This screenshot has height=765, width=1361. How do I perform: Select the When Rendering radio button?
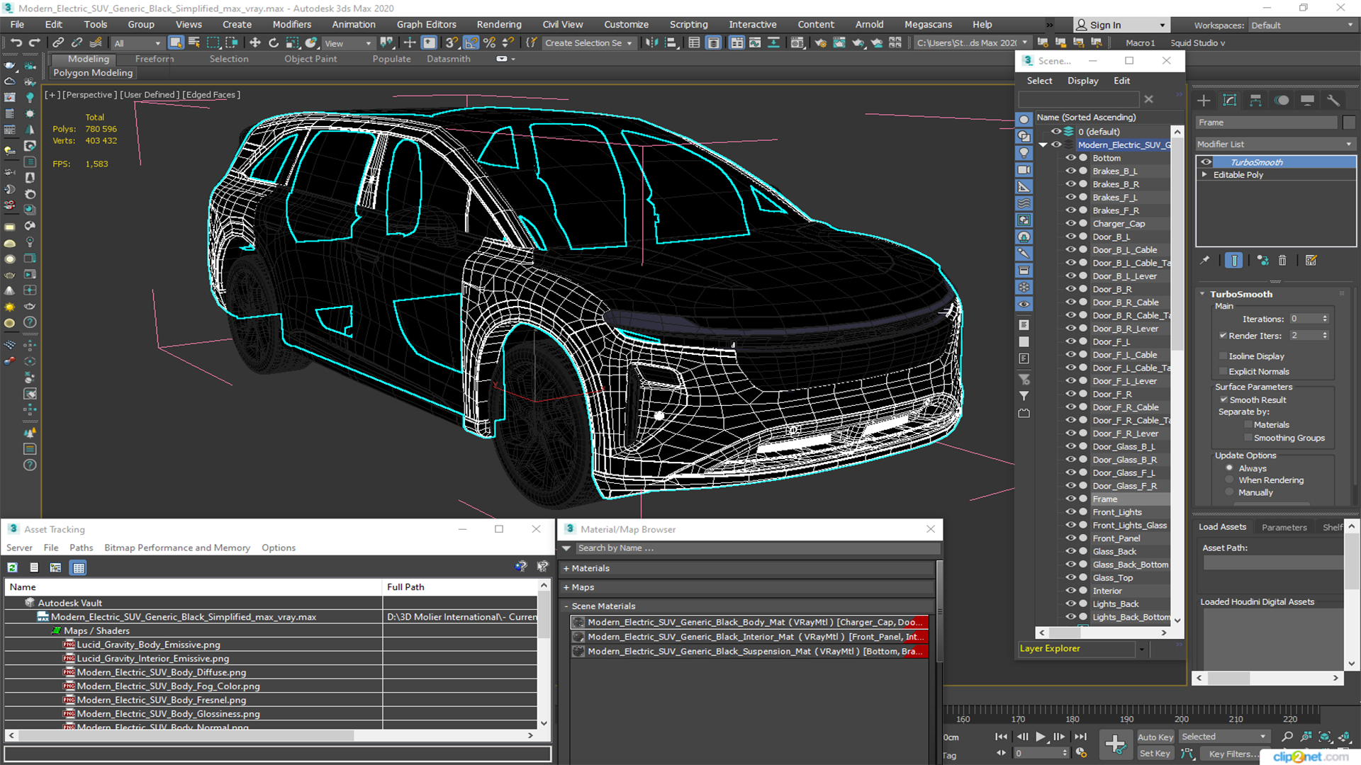[1230, 480]
